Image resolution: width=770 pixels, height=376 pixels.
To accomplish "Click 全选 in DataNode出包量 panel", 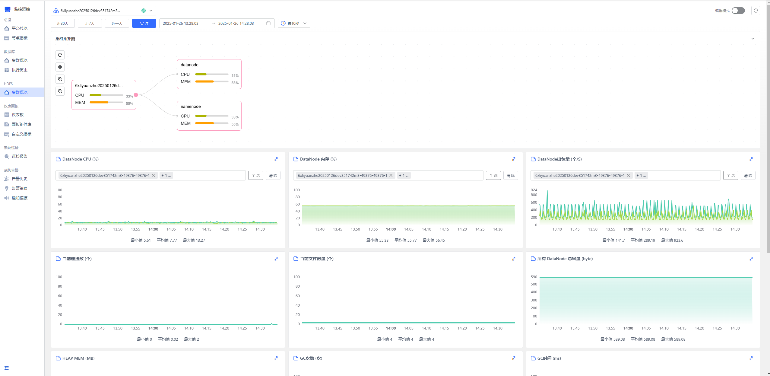I will (x=731, y=175).
